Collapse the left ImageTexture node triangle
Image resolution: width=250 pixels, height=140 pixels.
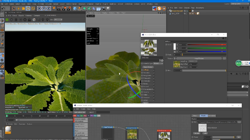pyautogui.click(x=102, y=127)
